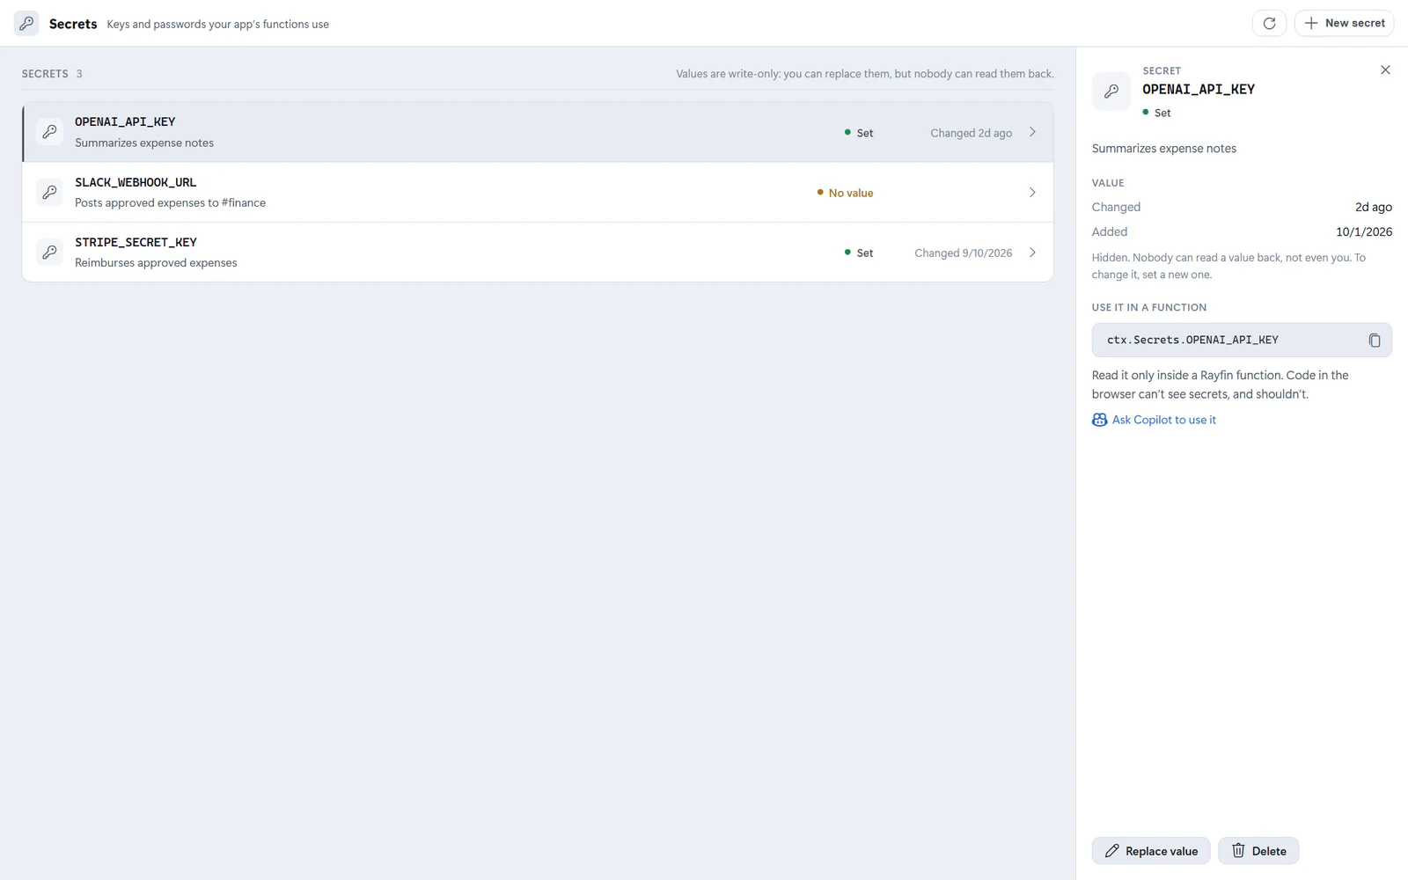1408x880 pixels.
Task: Close the secret detail panel
Action: 1385,70
